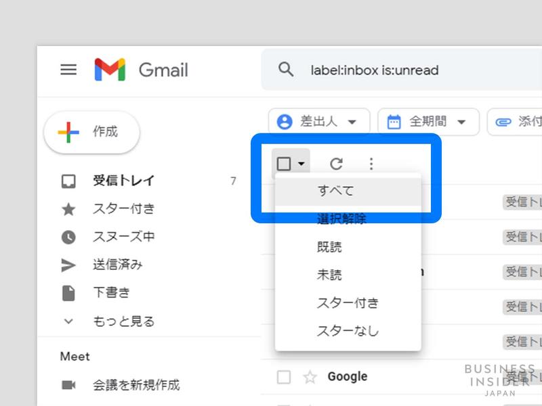The height and width of the screenshot is (406, 542).
Task: Star the email from Google
Action: click(310, 376)
